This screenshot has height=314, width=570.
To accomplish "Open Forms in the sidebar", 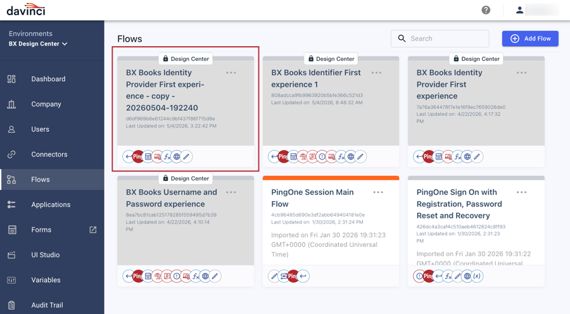I will click(52, 230).
